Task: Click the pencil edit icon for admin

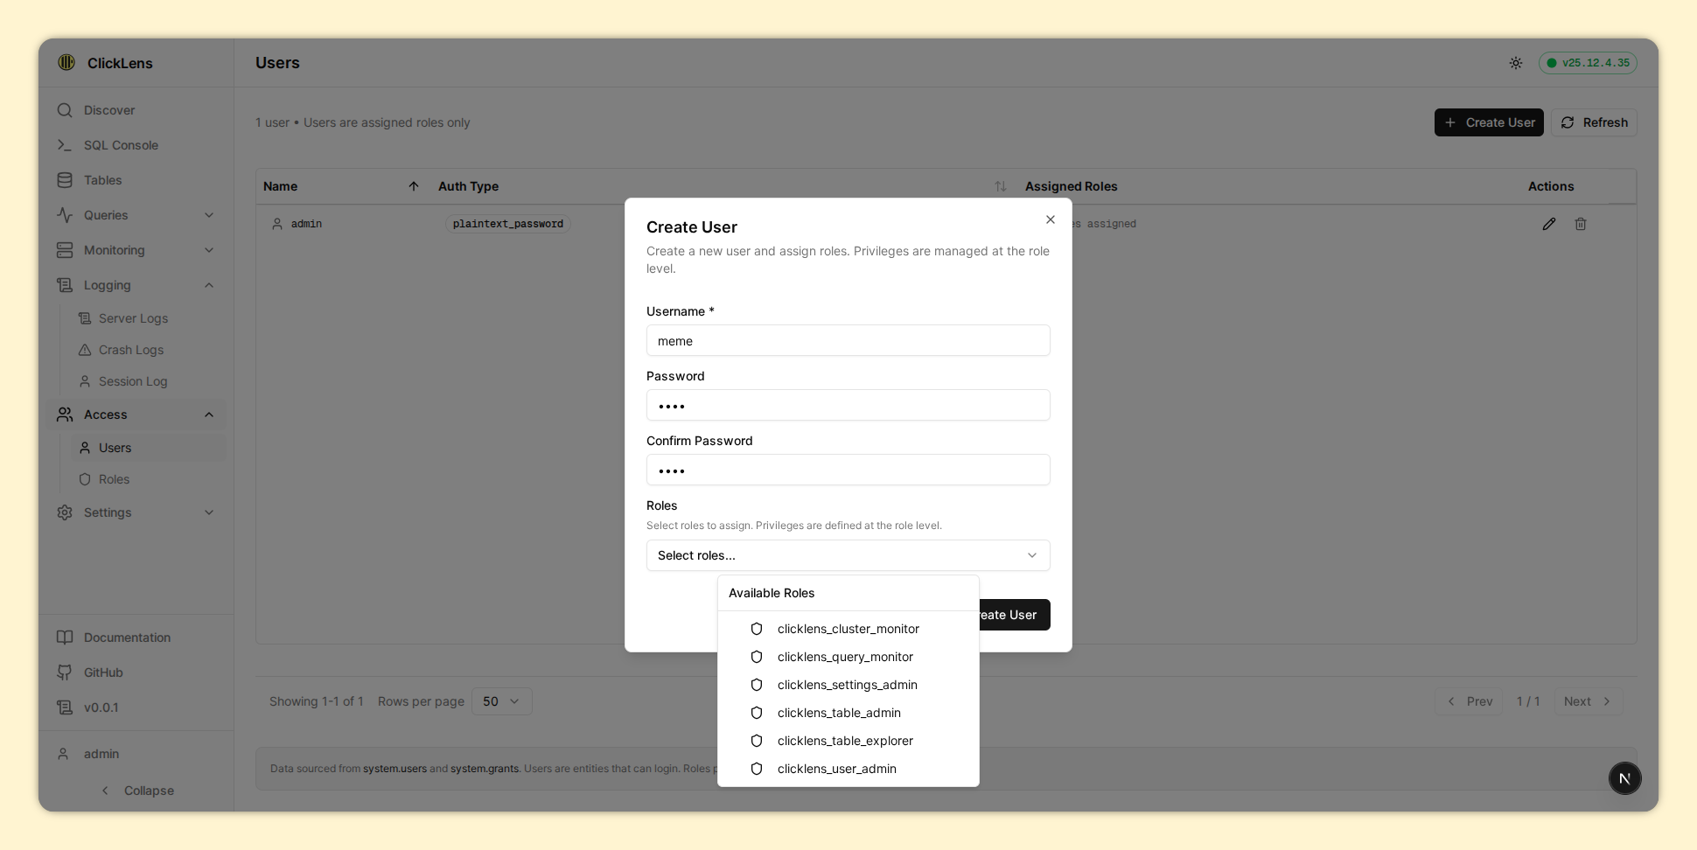Action: pyautogui.click(x=1548, y=224)
